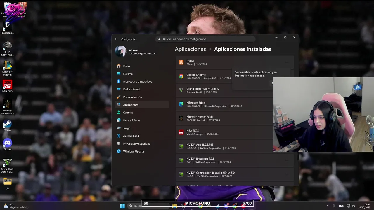
Task: Open Accesibilidad settings
Action: (142, 136)
